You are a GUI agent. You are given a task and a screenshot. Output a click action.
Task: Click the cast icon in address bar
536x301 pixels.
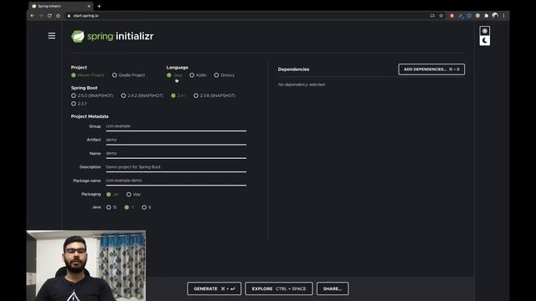click(432, 16)
